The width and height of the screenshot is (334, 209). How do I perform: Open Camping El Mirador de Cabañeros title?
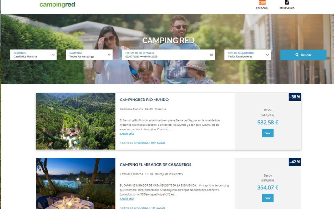(x=155, y=165)
